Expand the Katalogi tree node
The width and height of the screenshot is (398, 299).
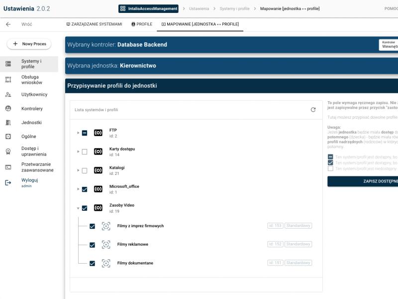coord(78,170)
